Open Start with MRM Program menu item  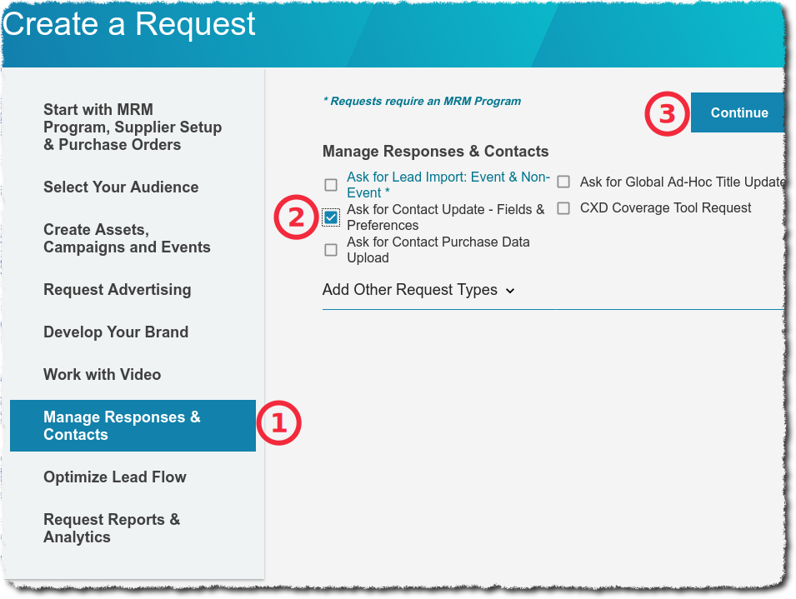click(x=133, y=127)
